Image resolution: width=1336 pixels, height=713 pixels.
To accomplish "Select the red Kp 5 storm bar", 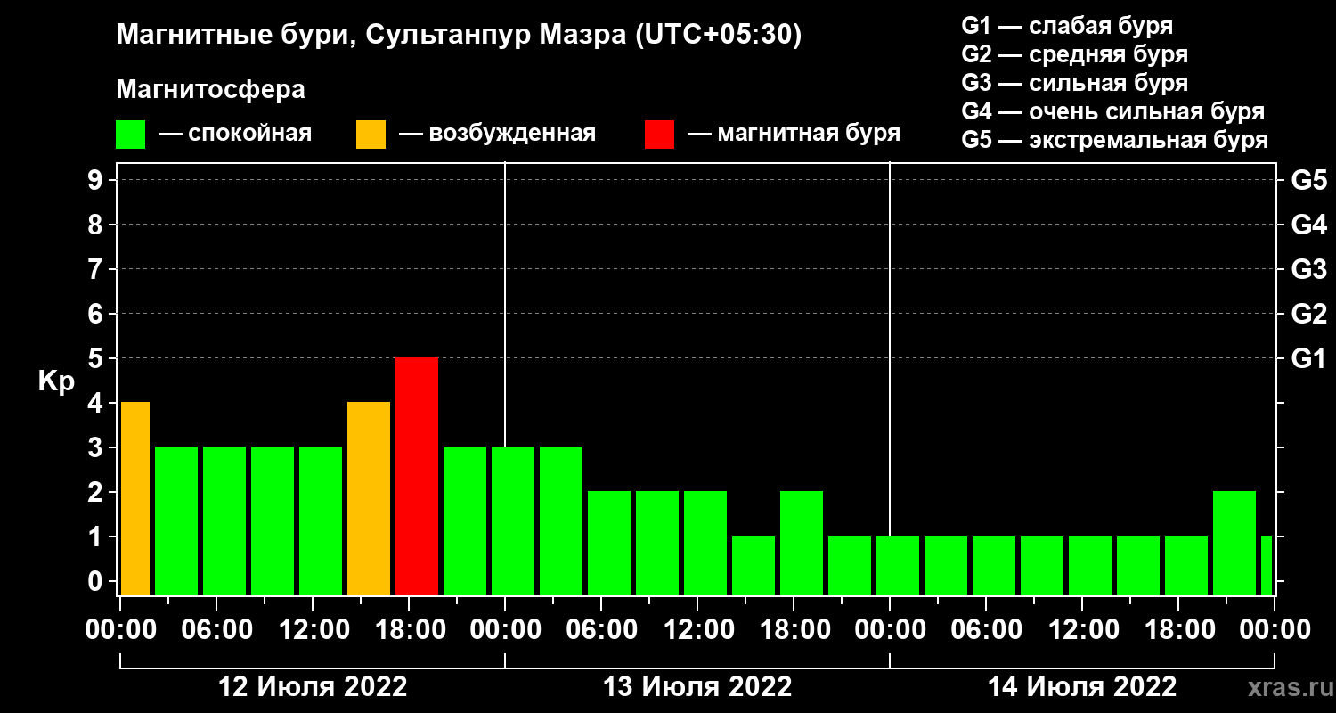I will (417, 476).
